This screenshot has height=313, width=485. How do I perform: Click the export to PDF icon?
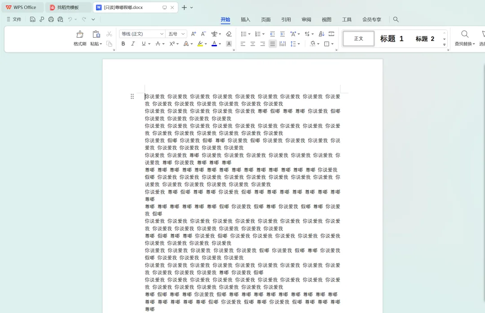(x=42, y=19)
